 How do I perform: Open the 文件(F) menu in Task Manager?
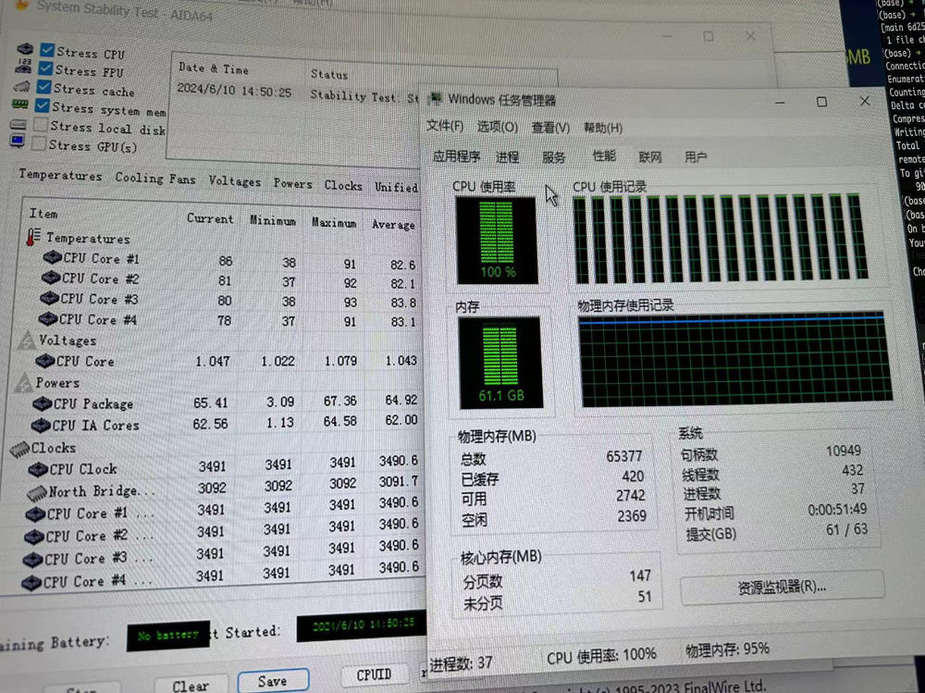(x=445, y=127)
